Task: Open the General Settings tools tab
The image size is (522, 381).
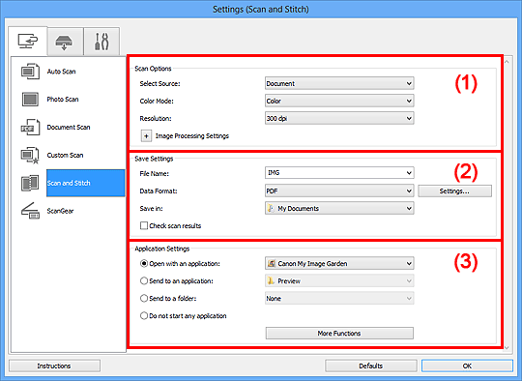Action: pos(101,42)
